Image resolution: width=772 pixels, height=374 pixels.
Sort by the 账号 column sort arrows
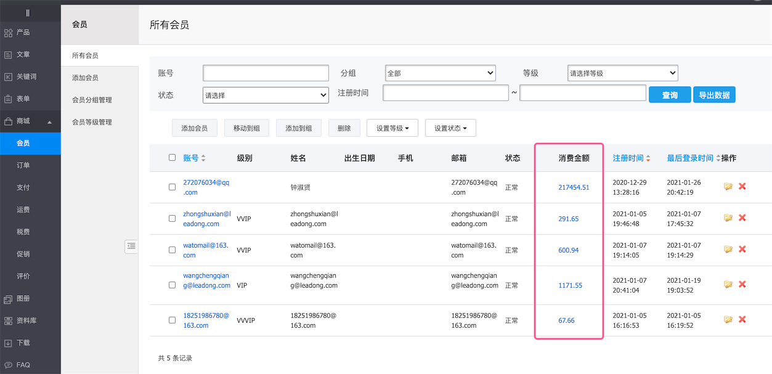(x=203, y=158)
